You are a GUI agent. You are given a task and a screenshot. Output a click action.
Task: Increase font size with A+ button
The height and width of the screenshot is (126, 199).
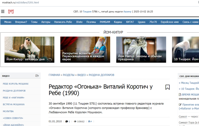tap(90, 121)
